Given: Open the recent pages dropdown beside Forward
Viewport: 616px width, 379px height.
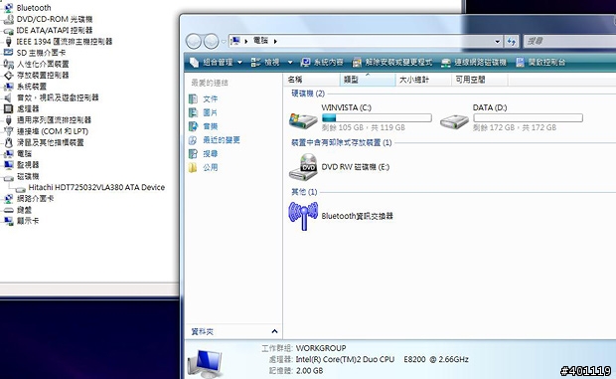Looking at the screenshot, I should click(x=224, y=41).
